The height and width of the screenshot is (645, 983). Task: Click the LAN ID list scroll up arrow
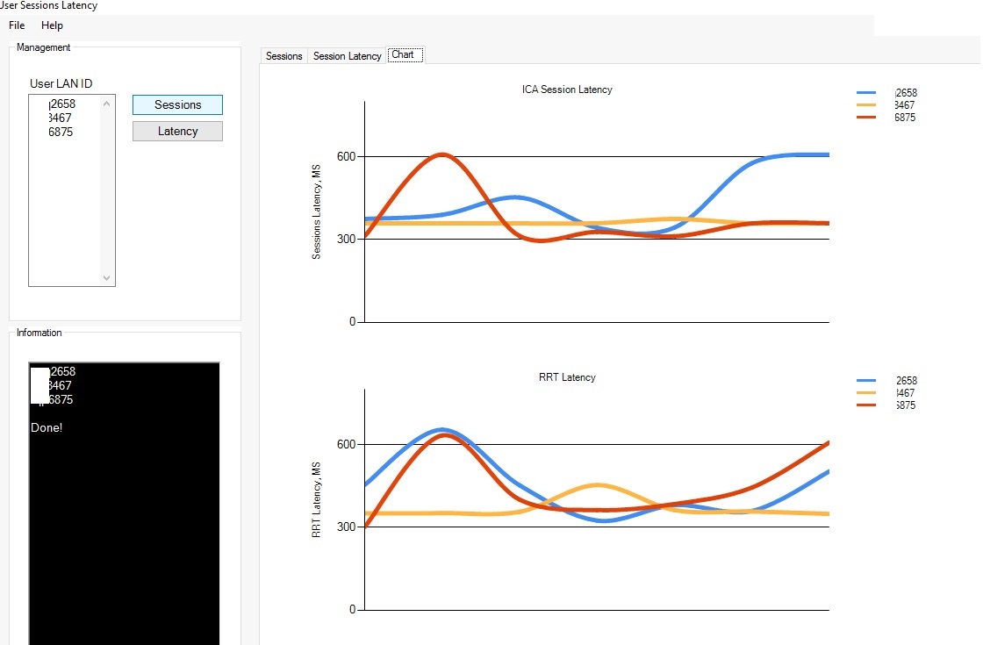point(106,104)
